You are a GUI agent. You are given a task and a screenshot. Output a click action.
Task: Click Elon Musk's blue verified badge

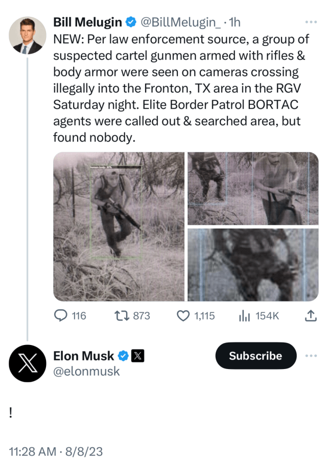123,356
